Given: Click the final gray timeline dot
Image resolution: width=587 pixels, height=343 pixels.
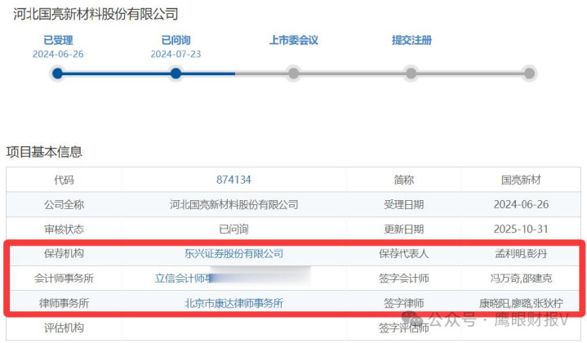Looking at the screenshot, I should click(x=529, y=73).
